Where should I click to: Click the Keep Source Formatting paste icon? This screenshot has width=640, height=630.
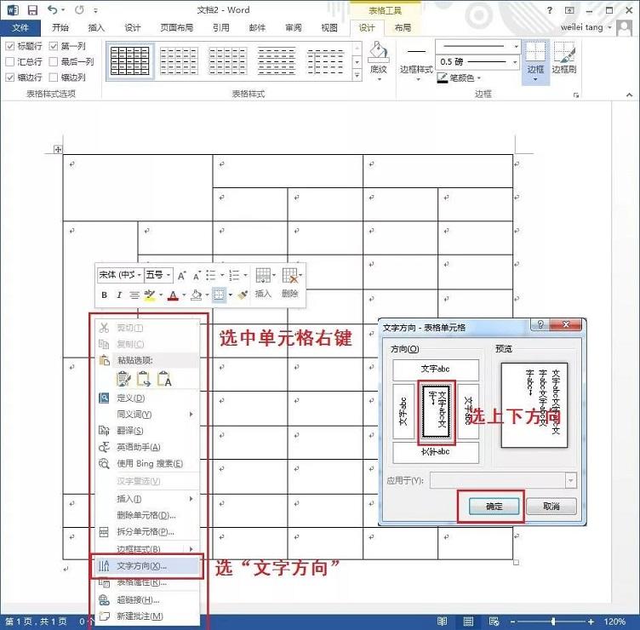tap(123, 379)
